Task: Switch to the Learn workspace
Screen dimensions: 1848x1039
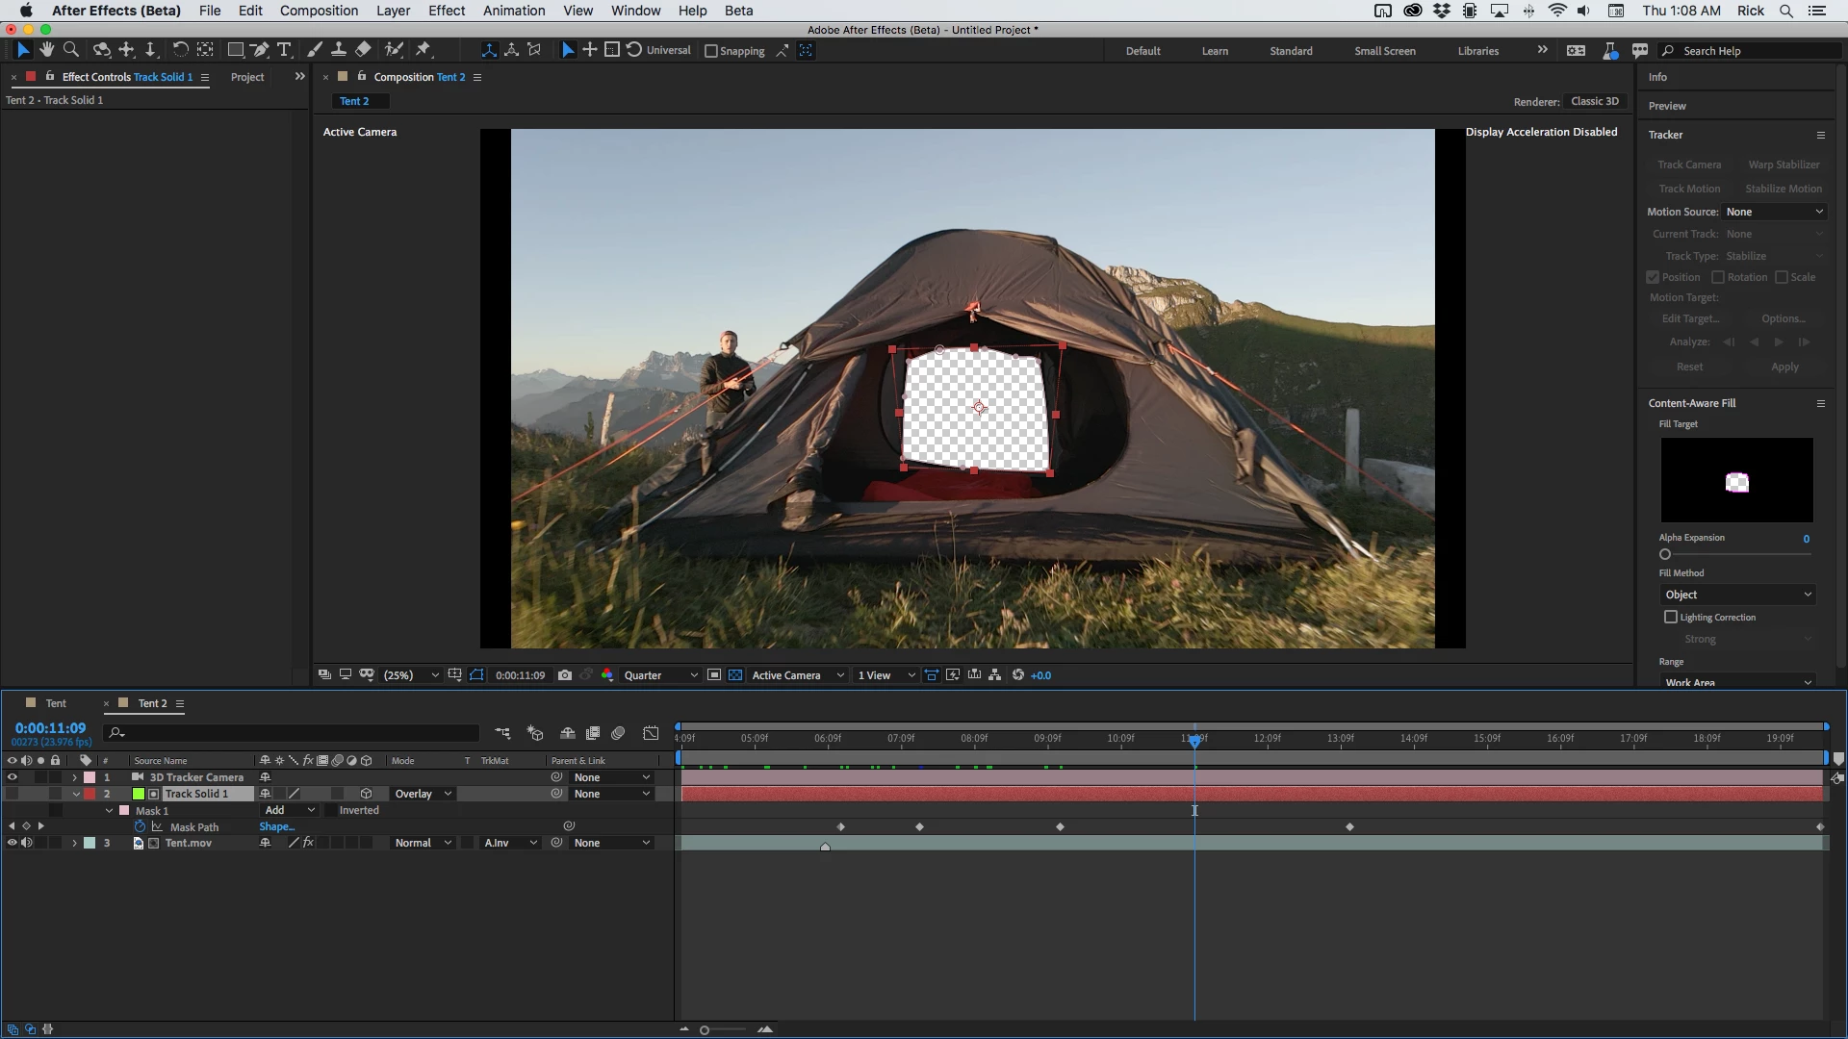Action: (x=1215, y=51)
